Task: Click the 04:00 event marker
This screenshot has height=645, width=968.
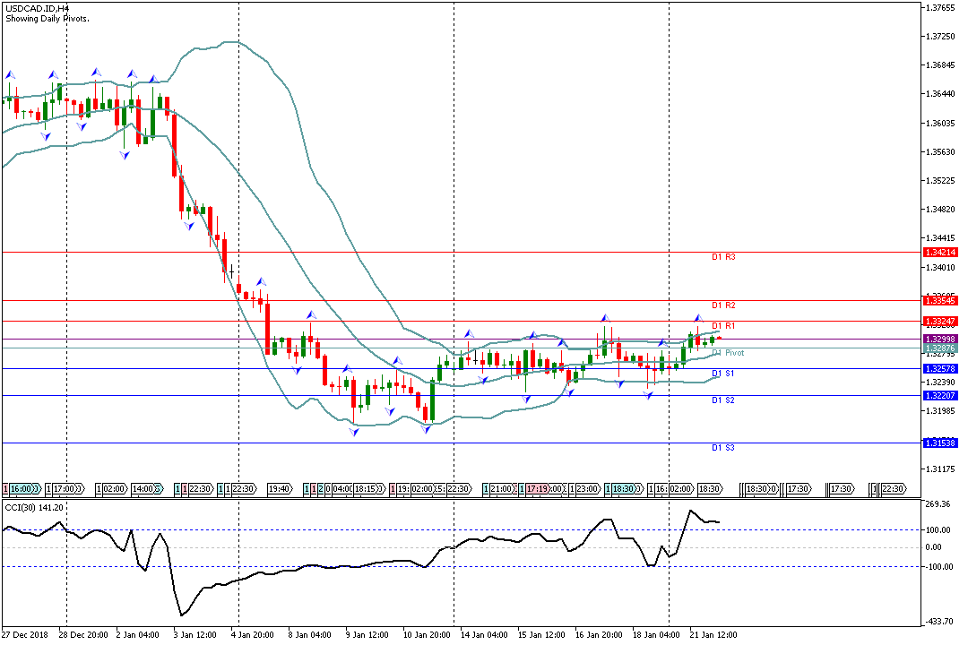Action: tap(342, 489)
